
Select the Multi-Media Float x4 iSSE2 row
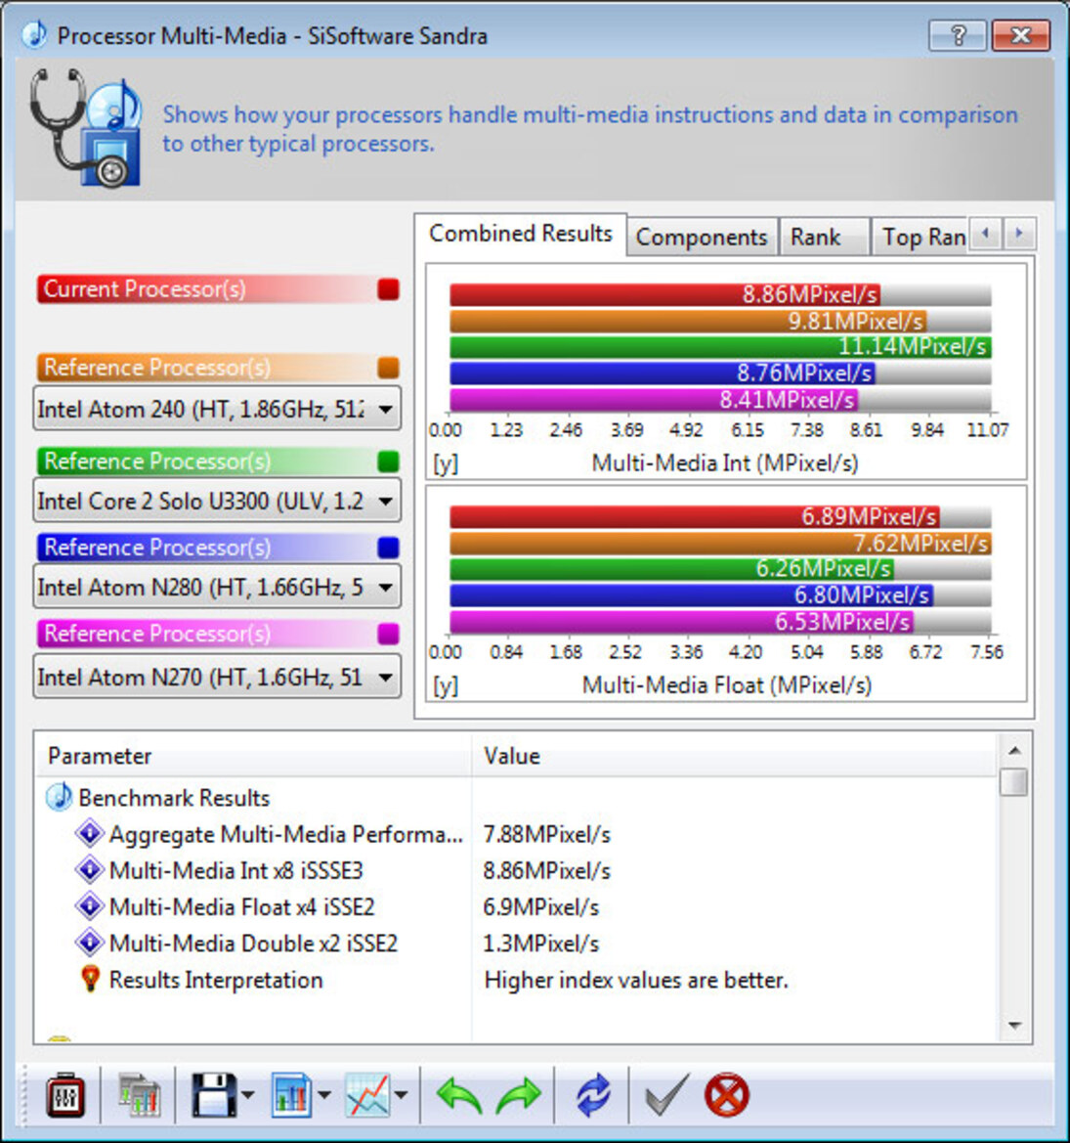516,906
